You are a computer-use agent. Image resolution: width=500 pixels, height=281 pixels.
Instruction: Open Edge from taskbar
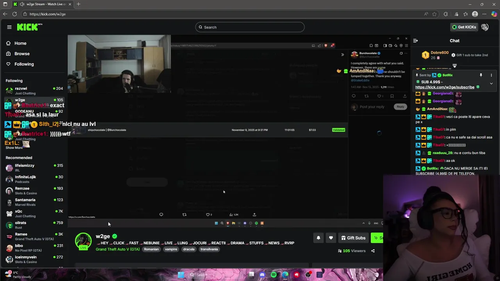[x=285, y=275]
